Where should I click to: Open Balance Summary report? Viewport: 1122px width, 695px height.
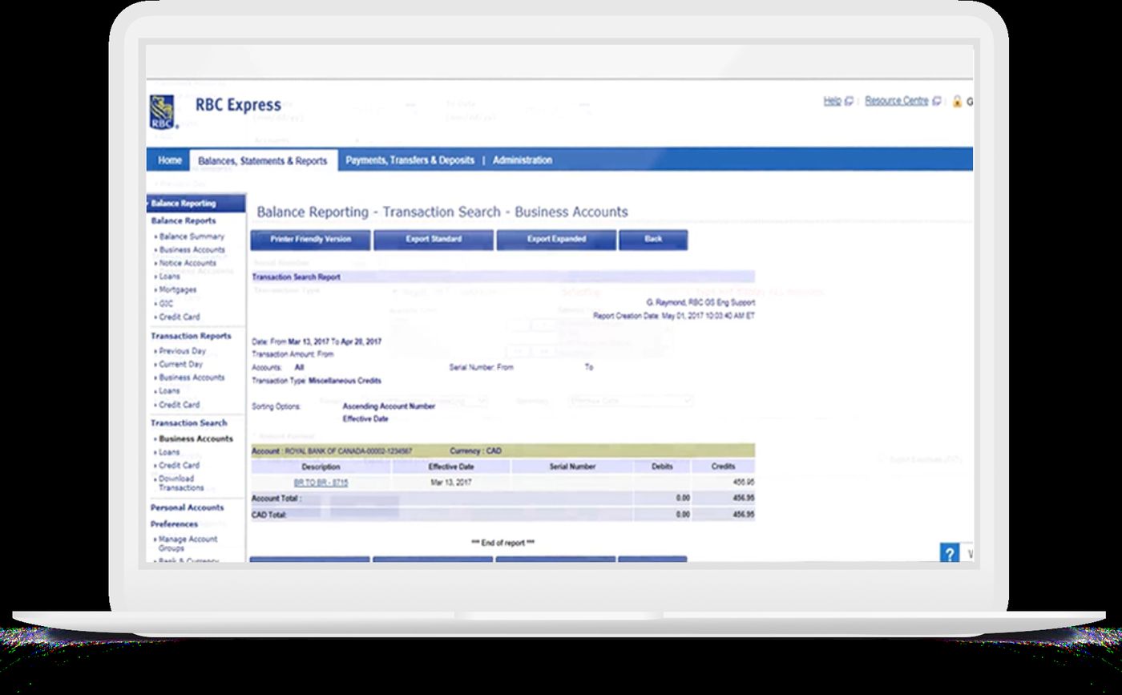click(x=192, y=236)
